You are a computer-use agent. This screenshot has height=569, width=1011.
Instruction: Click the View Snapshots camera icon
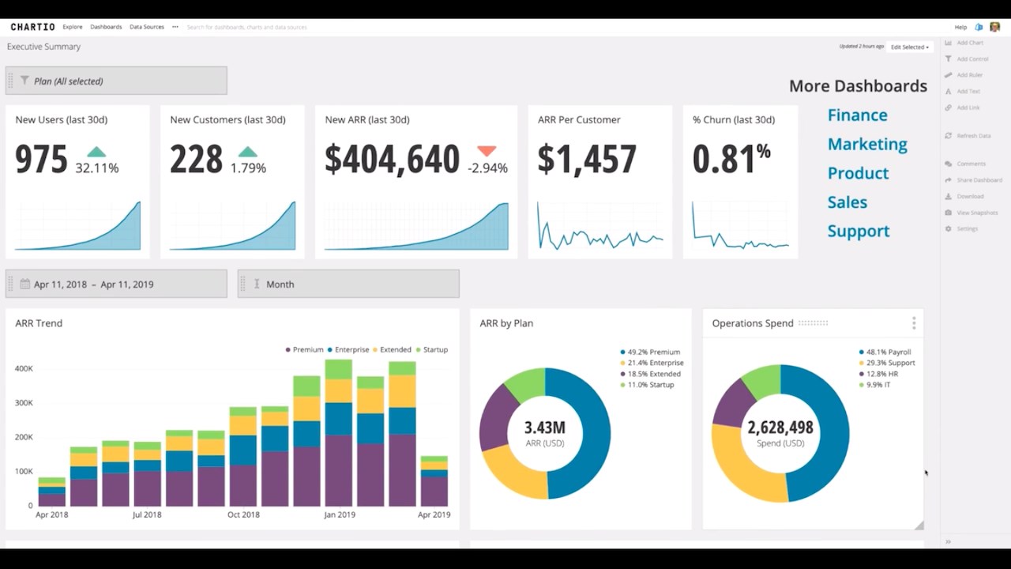coord(949,213)
